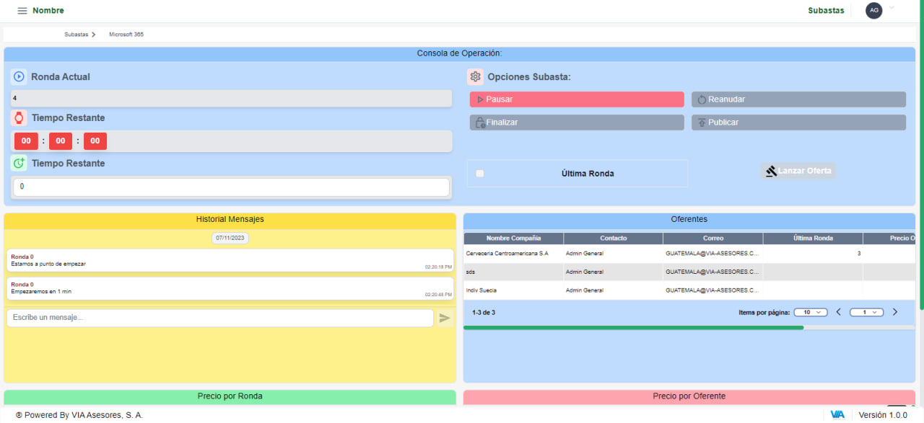
Task: Click the Contacto column header
Action: 614,239
